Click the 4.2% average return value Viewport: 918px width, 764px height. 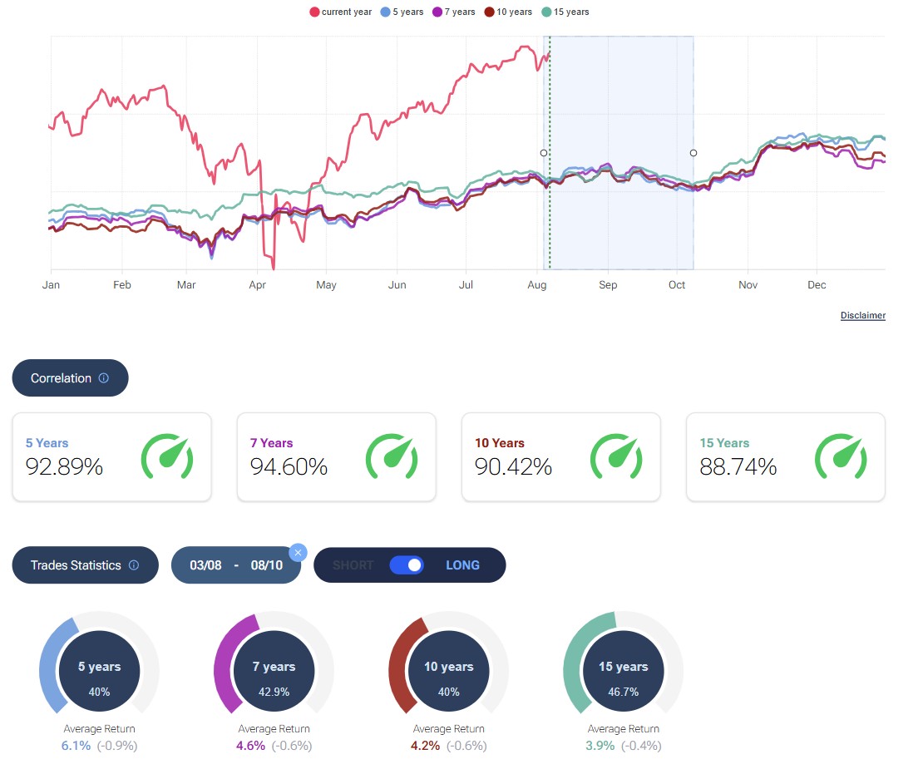[x=425, y=746]
